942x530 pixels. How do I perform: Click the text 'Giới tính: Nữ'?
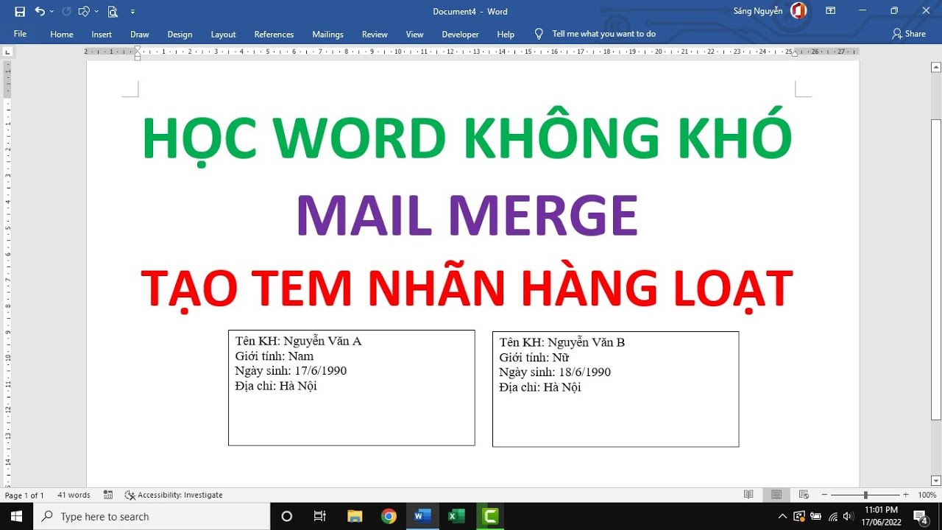point(534,357)
